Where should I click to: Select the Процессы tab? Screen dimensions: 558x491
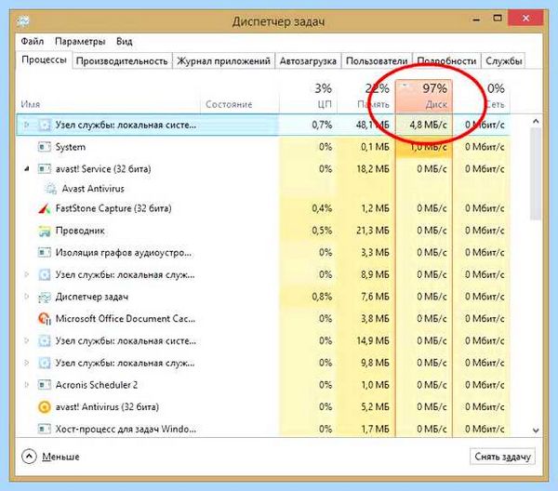(44, 60)
